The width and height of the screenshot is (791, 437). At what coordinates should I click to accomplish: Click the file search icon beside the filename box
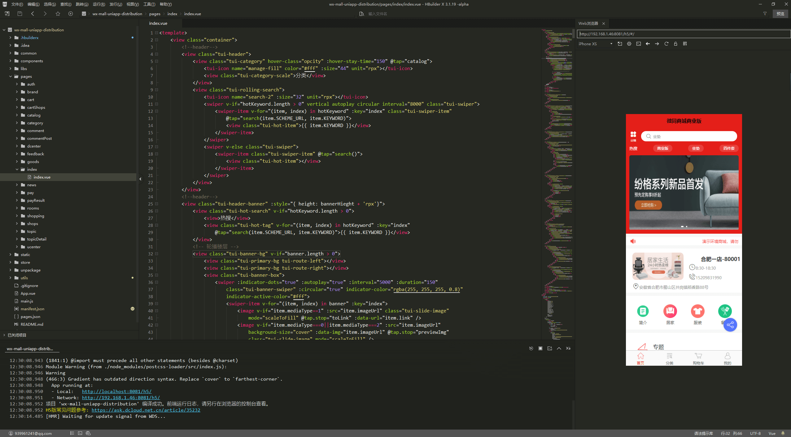[x=361, y=14]
